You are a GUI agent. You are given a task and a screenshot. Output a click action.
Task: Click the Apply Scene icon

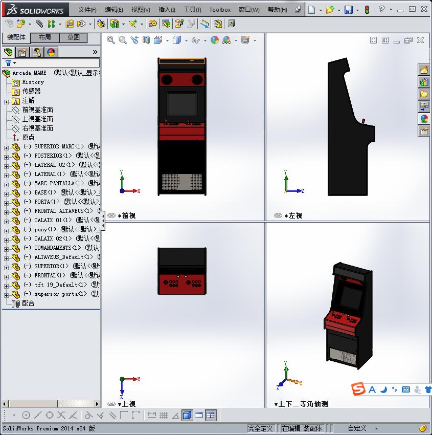pyautogui.click(x=226, y=40)
